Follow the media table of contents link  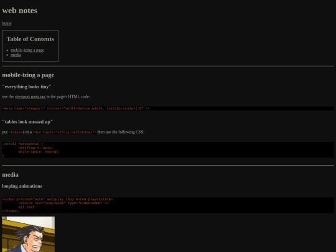tap(16, 55)
